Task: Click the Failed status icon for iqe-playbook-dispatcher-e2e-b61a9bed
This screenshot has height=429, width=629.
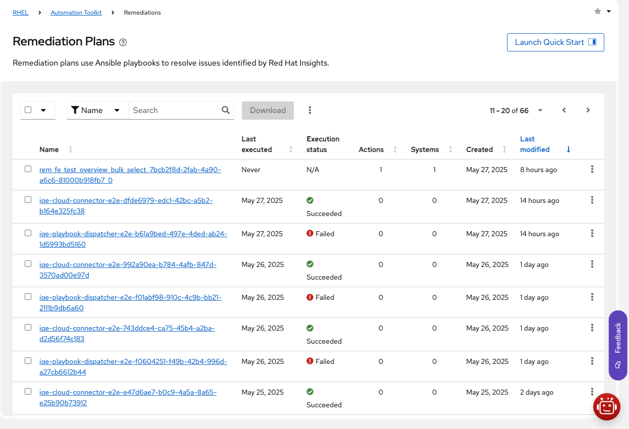Action: click(309, 233)
